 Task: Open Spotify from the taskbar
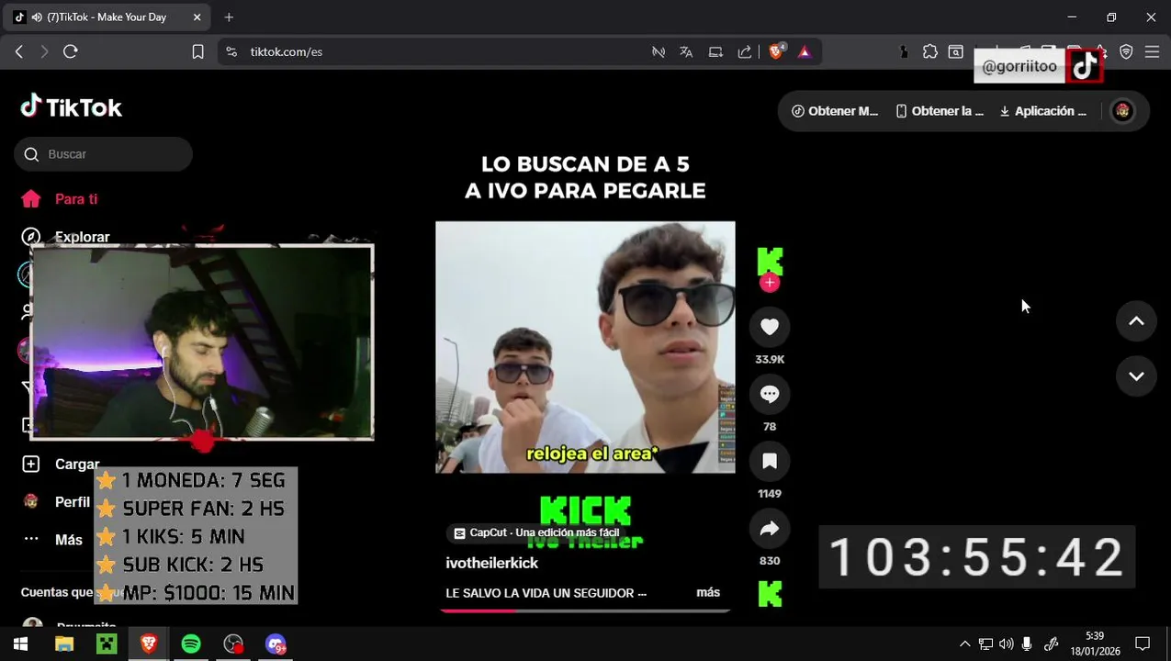pyautogui.click(x=191, y=644)
